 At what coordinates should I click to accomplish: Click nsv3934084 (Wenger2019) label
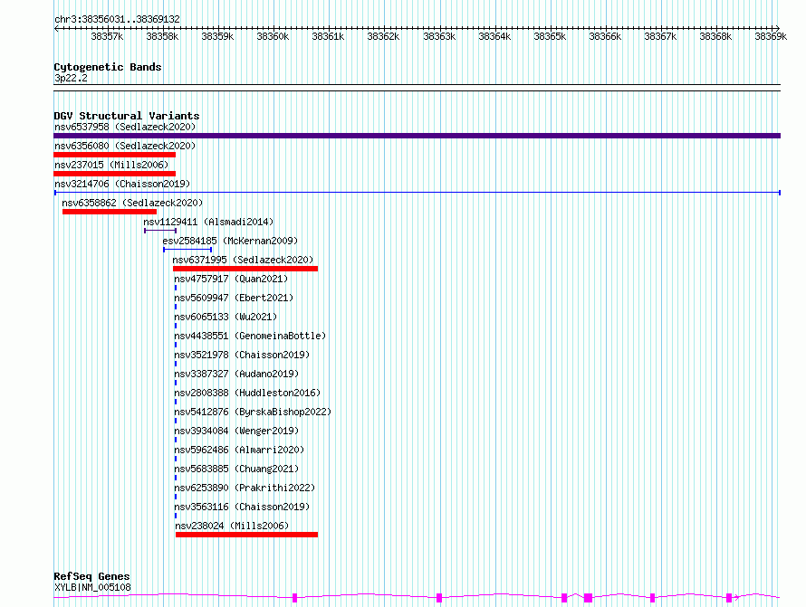[x=236, y=431]
